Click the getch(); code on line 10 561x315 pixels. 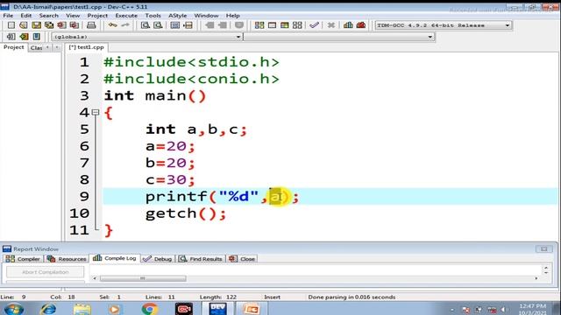pyautogui.click(x=186, y=213)
